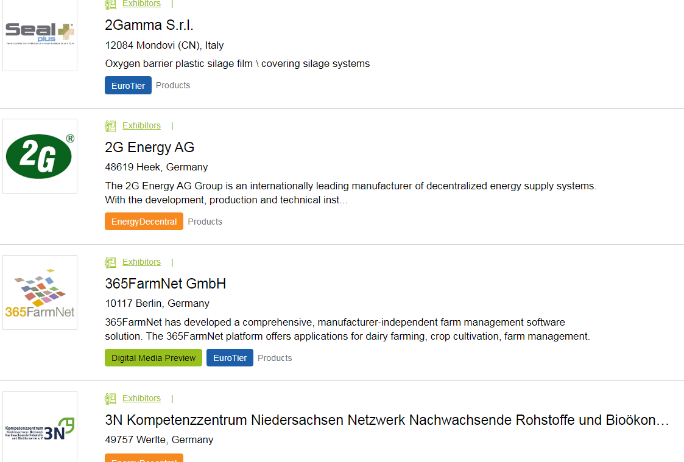Click exhibitor icon above 3N Kompetenzzentrum
The height and width of the screenshot is (462, 684).
tap(110, 399)
